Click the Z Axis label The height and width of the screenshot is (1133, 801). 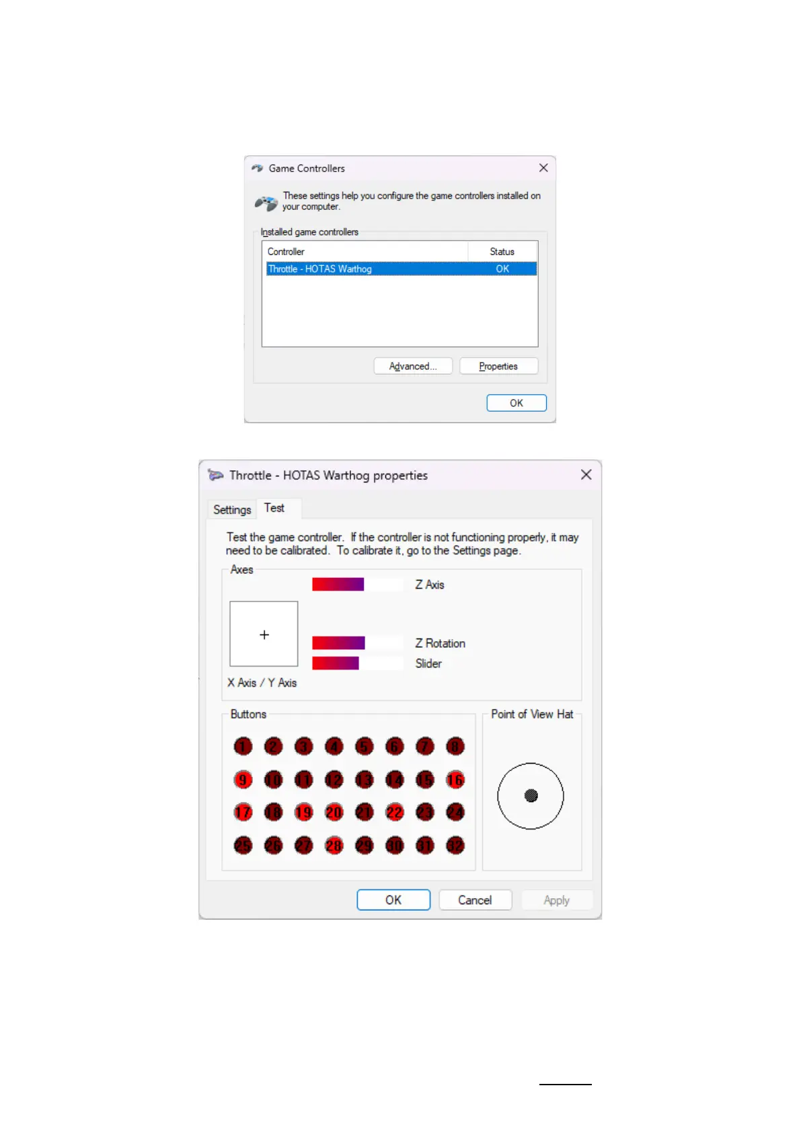[x=430, y=585]
